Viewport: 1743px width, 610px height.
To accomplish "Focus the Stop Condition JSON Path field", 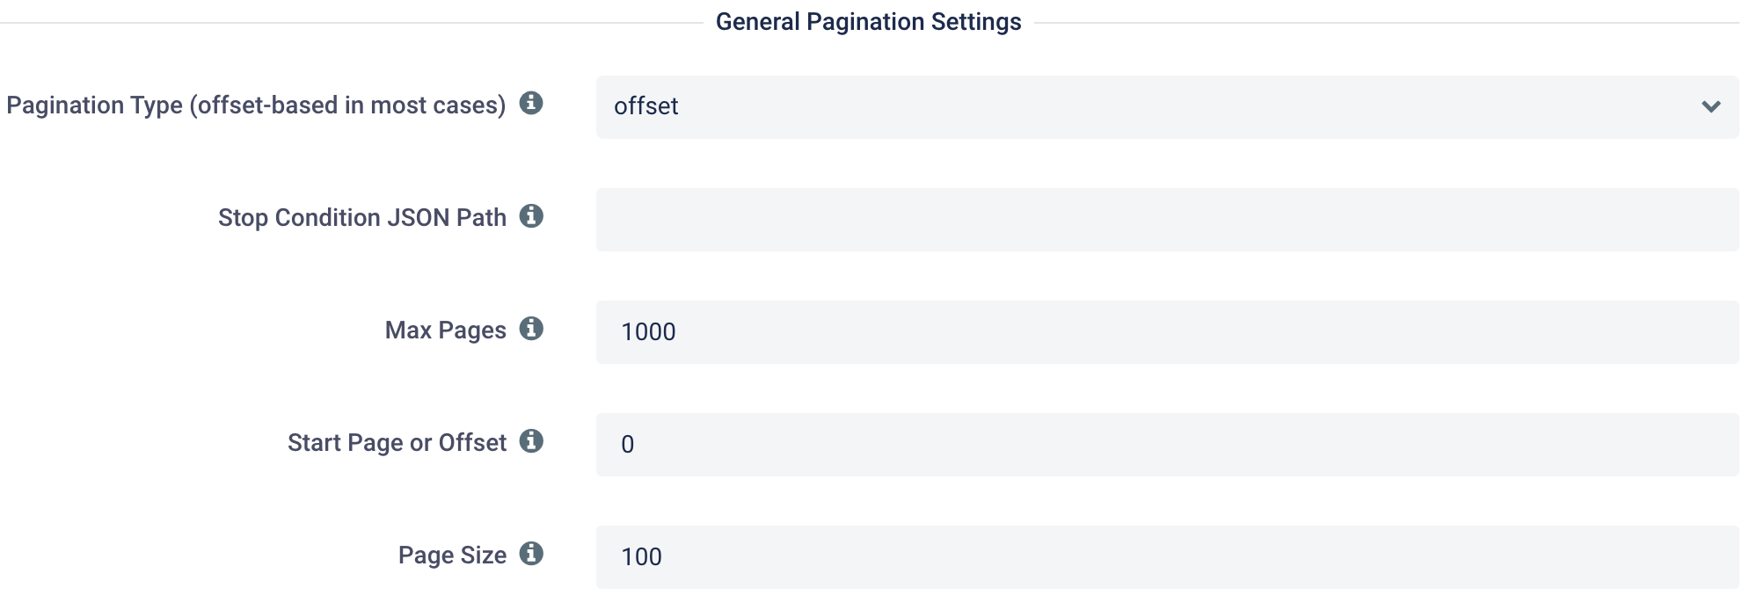I will 1167,219.
